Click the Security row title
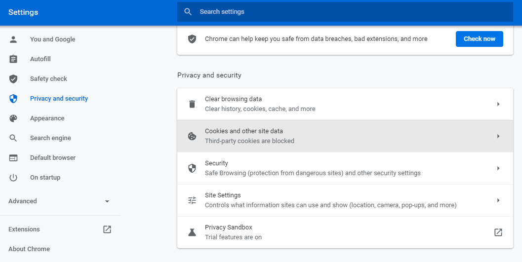The height and width of the screenshot is (262, 522). point(216,163)
